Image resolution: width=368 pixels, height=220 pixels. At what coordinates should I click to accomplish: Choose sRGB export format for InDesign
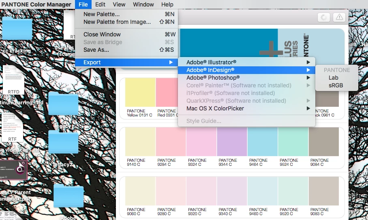336,85
